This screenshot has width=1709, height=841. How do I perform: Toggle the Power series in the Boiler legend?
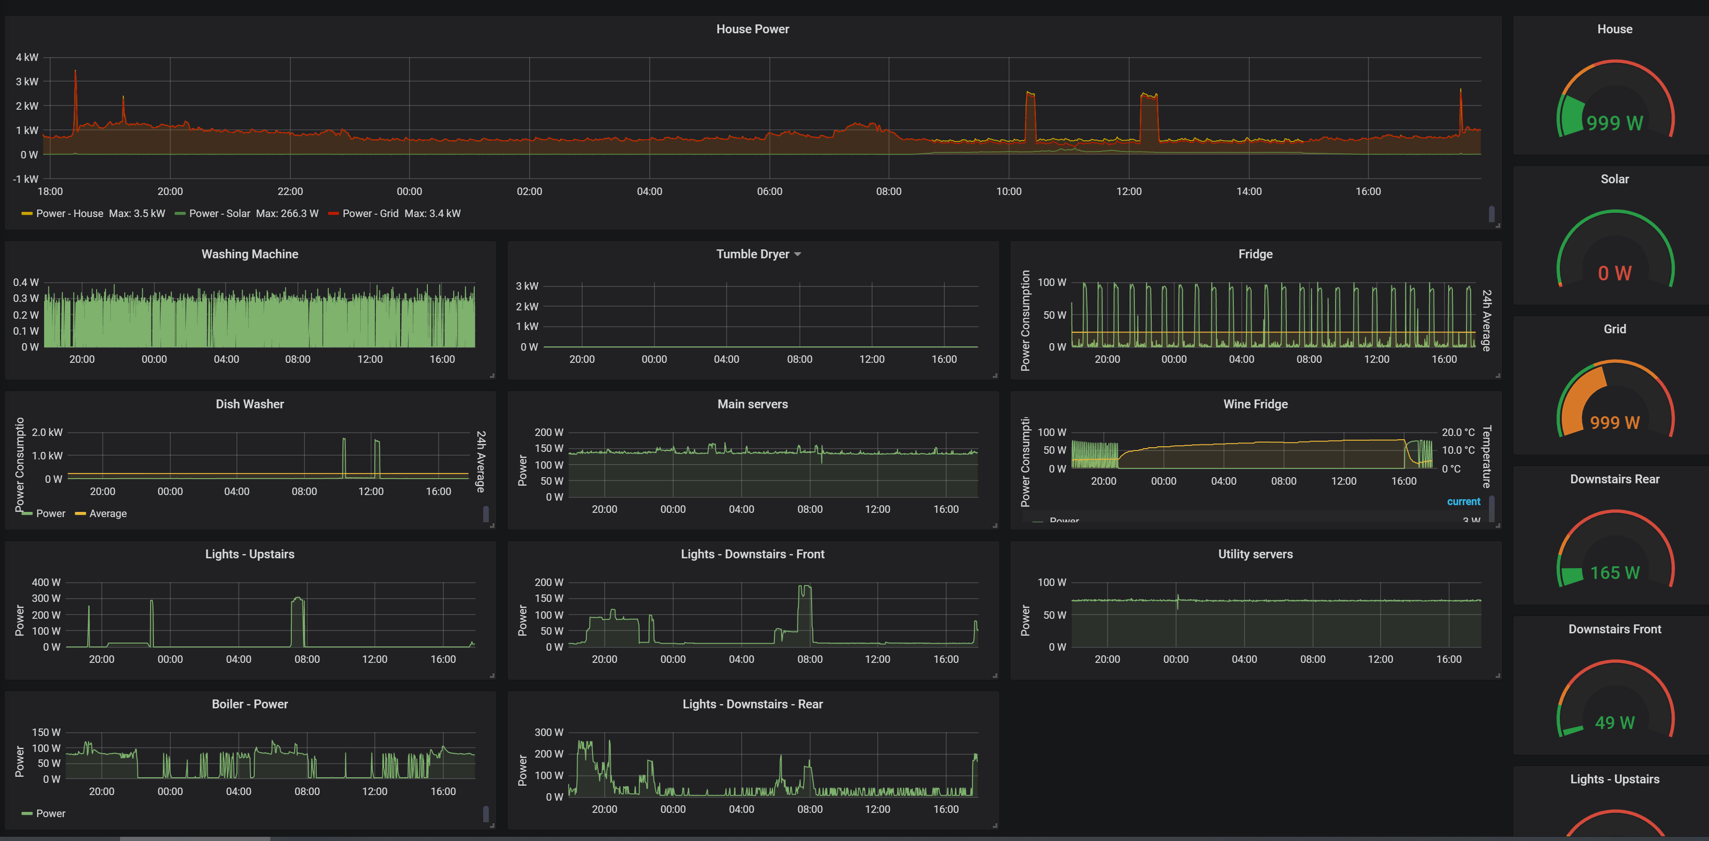51,813
